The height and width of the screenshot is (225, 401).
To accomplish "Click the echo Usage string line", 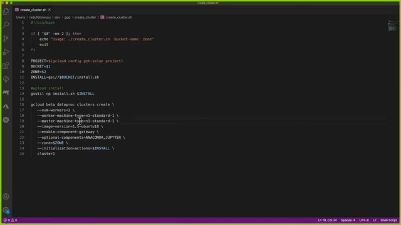I will (96, 39).
